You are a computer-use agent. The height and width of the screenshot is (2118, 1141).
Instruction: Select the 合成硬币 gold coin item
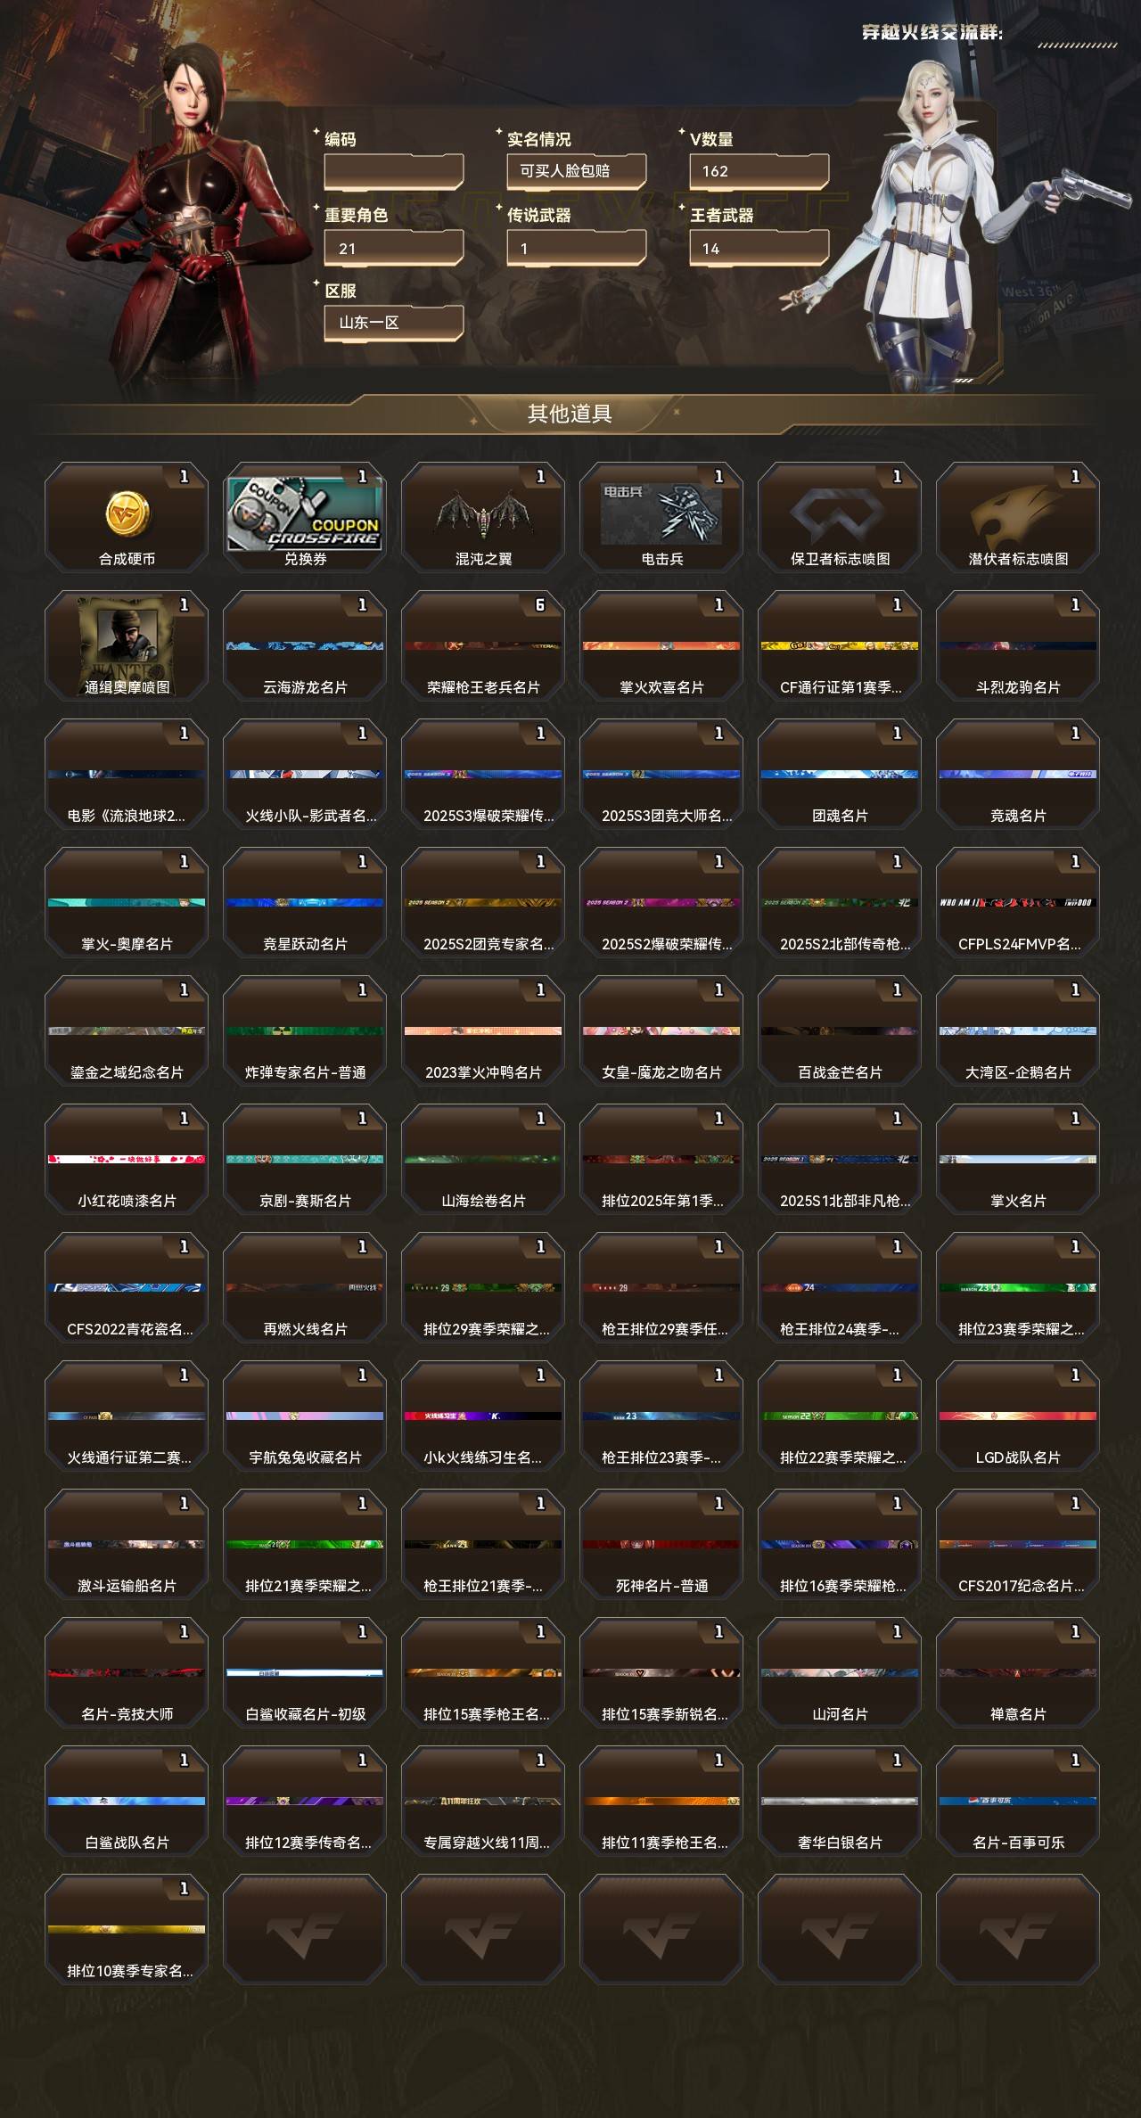(127, 518)
